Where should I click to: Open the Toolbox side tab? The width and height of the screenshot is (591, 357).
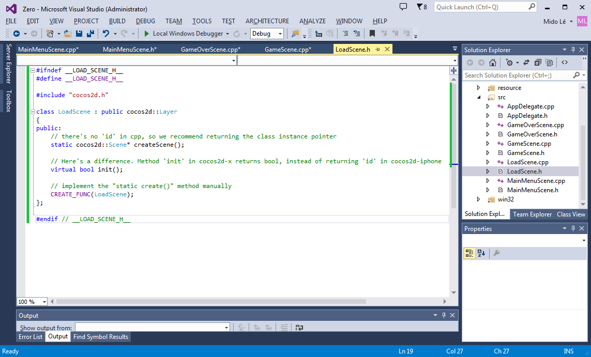pyautogui.click(x=8, y=101)
